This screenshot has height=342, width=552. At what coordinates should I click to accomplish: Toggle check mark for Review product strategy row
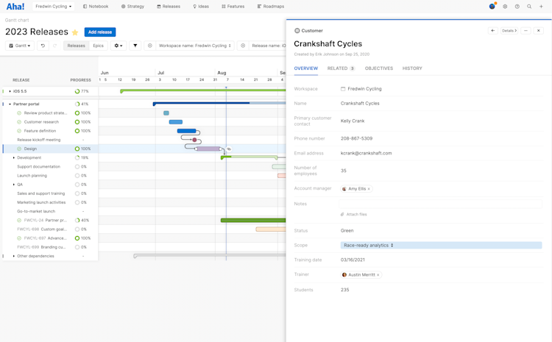[x=19, y=113]
